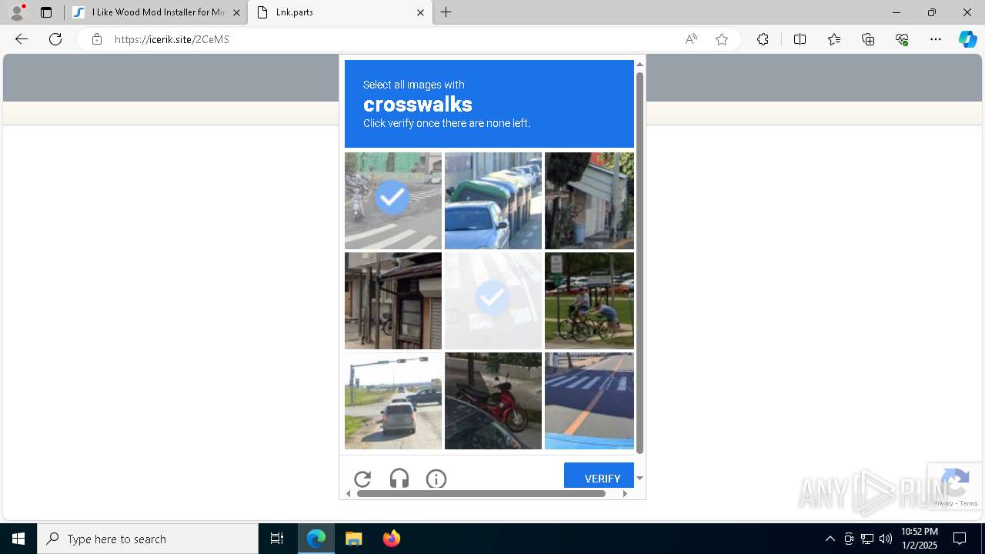Click the VERIFY button

point(599,477)
